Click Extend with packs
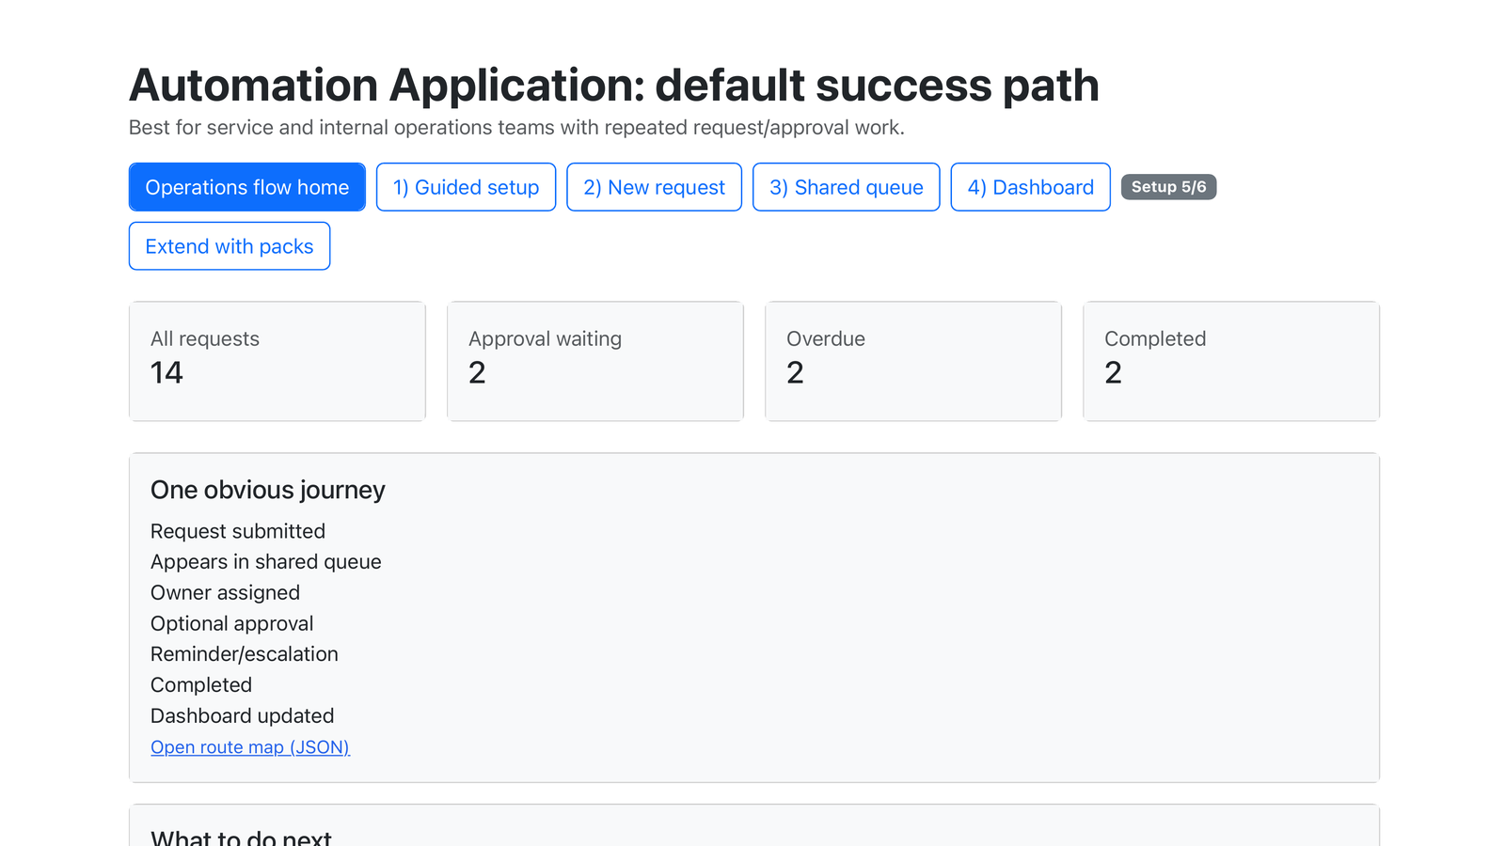1505x846 pixels. tap(229, 245)
